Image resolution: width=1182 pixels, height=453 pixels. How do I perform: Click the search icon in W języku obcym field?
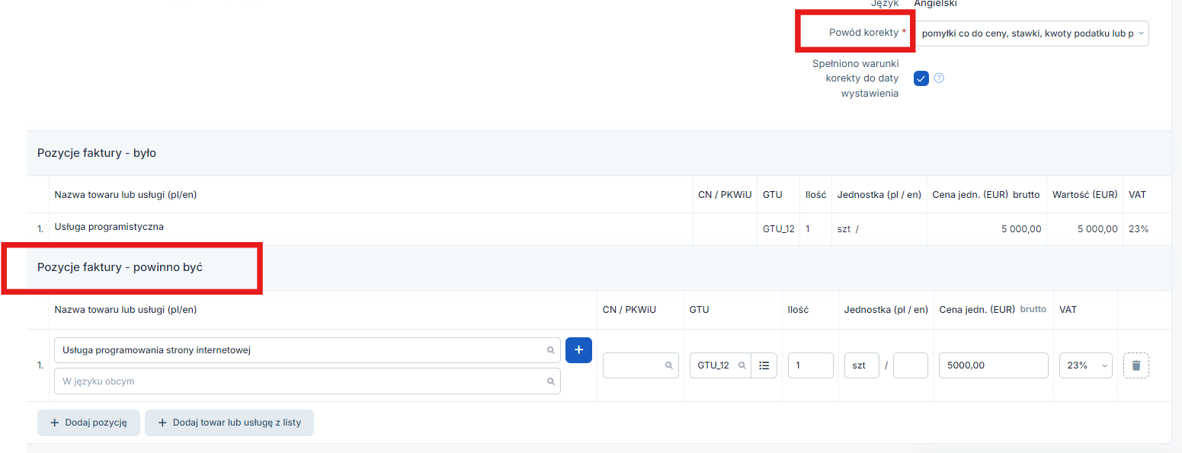(x=551, y=381)
